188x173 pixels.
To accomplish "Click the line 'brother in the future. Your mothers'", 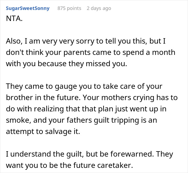I will click(92, 98).
